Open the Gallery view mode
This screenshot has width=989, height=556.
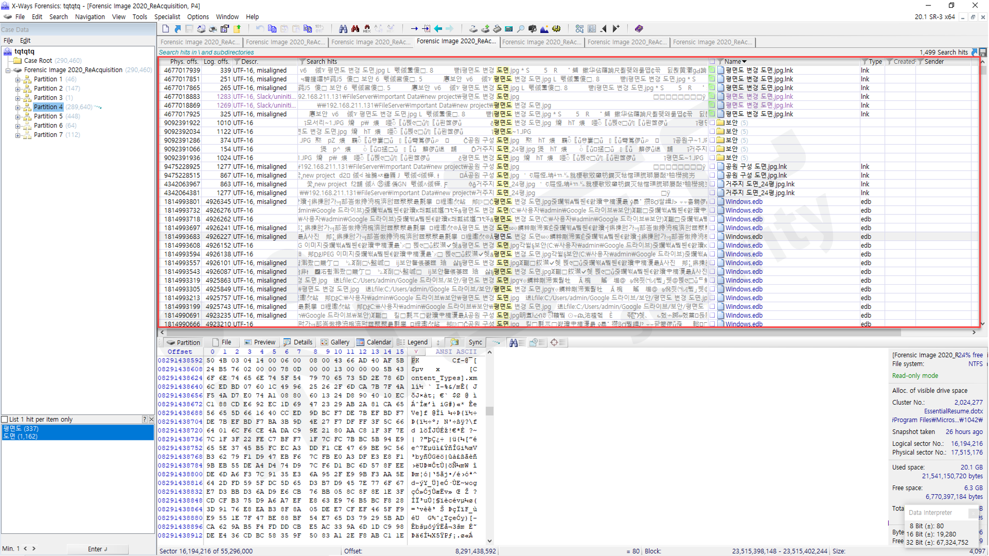pyautogui.click(x=335, y=342)
